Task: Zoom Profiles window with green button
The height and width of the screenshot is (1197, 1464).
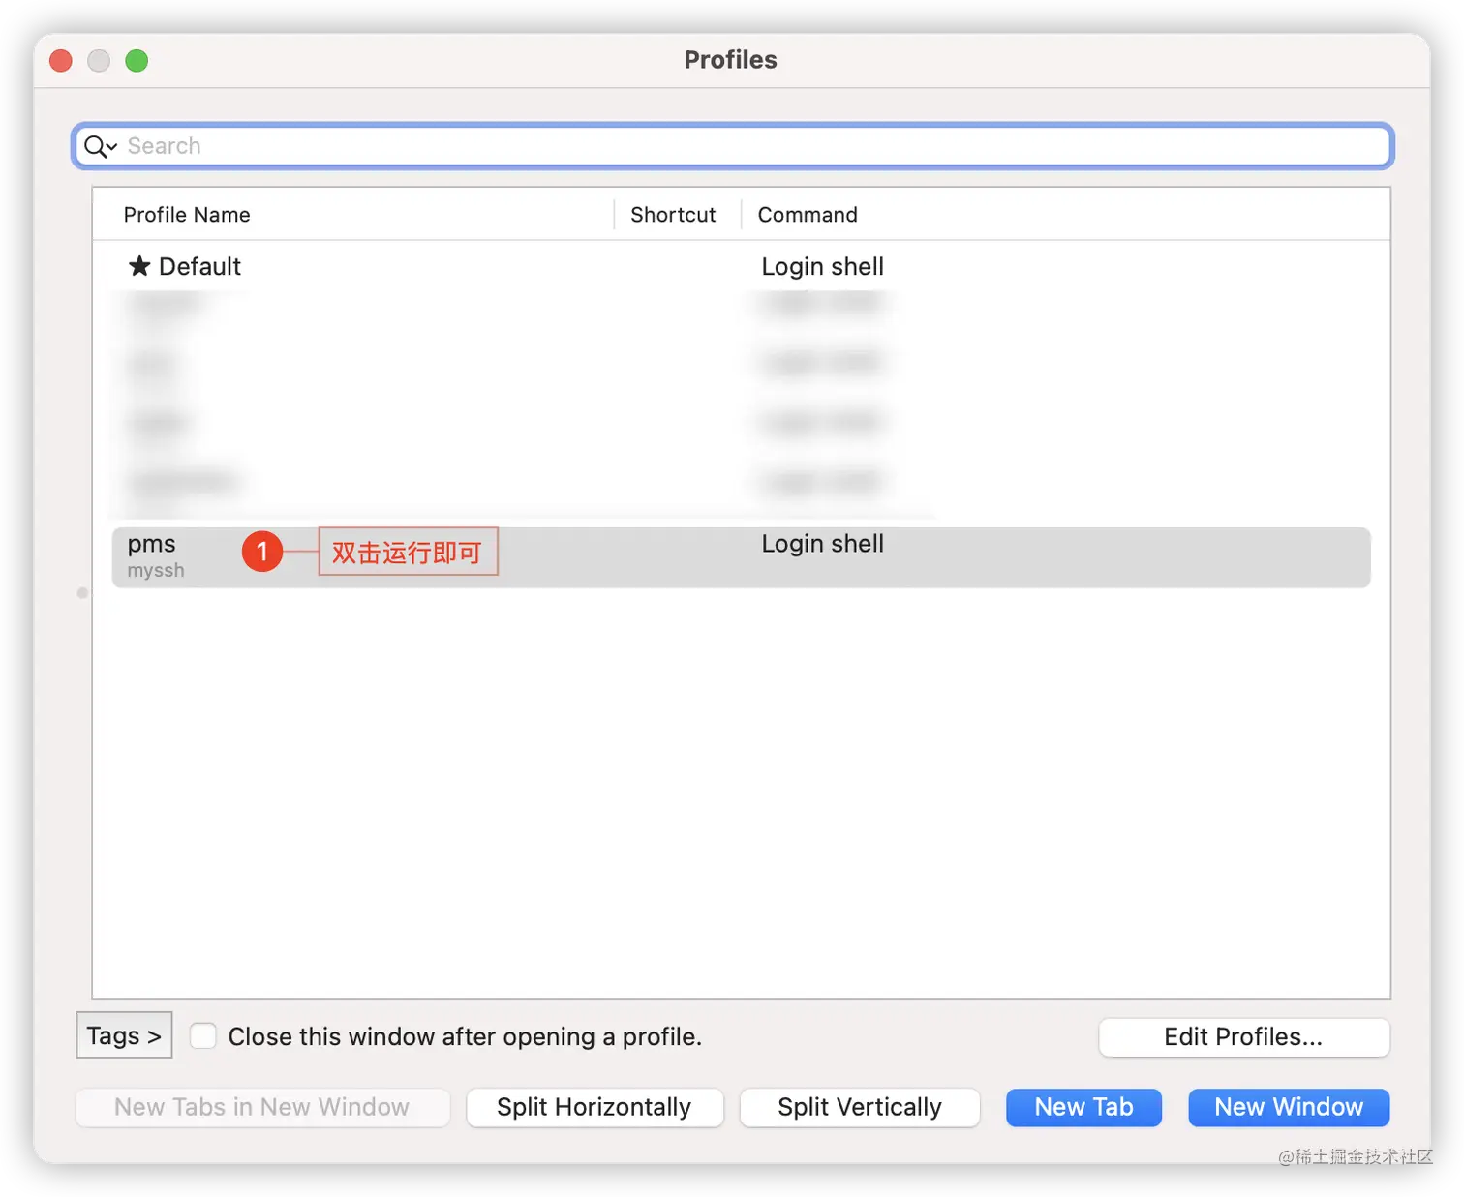Action: click(137, 60)
